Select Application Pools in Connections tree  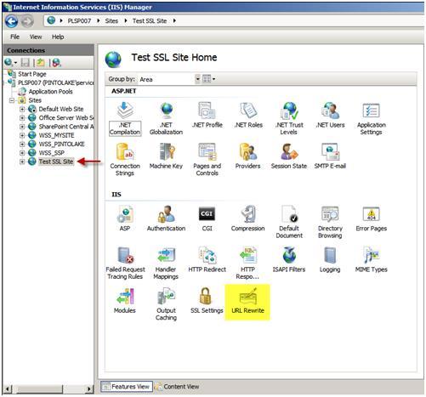coord(50,92)
